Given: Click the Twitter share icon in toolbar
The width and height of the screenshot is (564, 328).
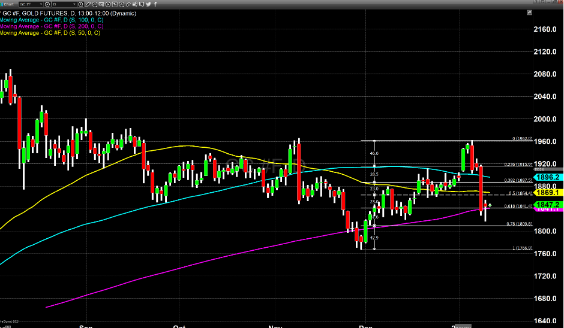Looking at the screenshot, I should 148,4.
